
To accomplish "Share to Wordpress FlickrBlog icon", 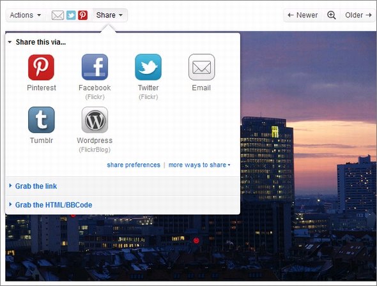I will coord(95,120).
